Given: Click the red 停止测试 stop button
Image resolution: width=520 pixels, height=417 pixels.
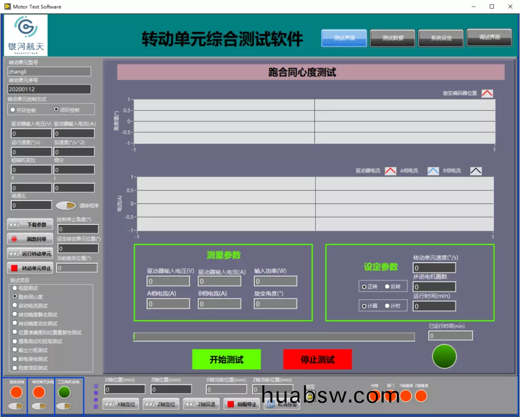Looking at the screenshot, I should [317, 360].
